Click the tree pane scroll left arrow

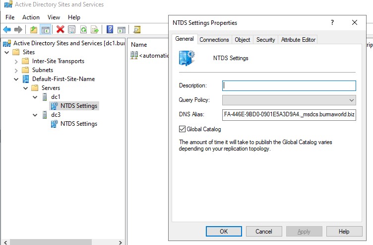pyautogui.click(x=5, y=243)
